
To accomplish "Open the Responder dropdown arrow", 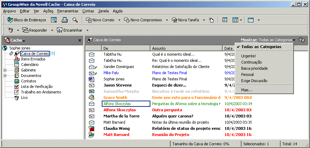I will [52, 30].
